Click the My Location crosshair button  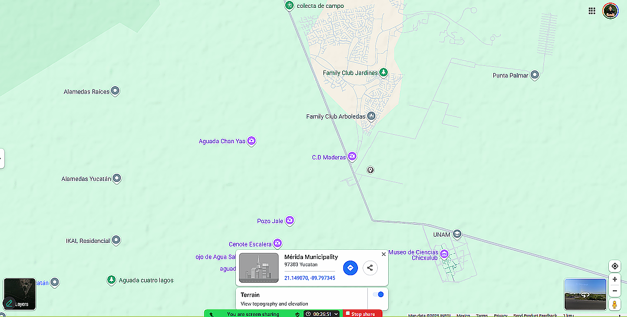[x=615, y=266]
